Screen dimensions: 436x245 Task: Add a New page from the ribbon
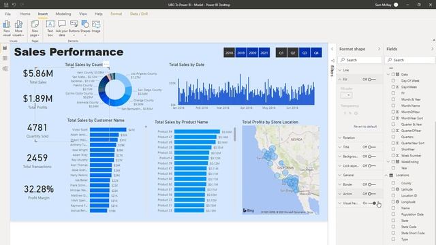click(35, 28)
